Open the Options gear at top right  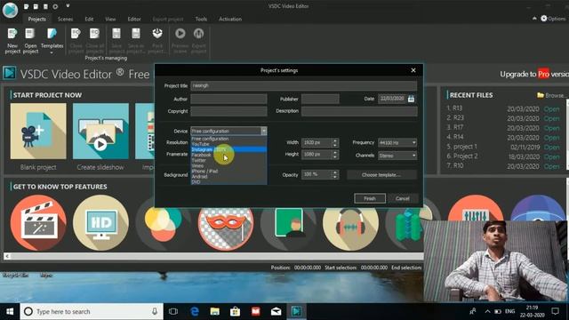tap(553, 19)
